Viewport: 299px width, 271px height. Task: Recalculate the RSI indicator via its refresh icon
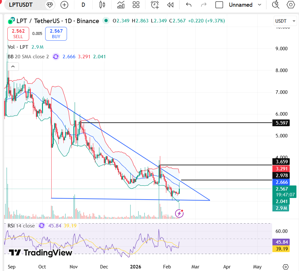[41, 226]
